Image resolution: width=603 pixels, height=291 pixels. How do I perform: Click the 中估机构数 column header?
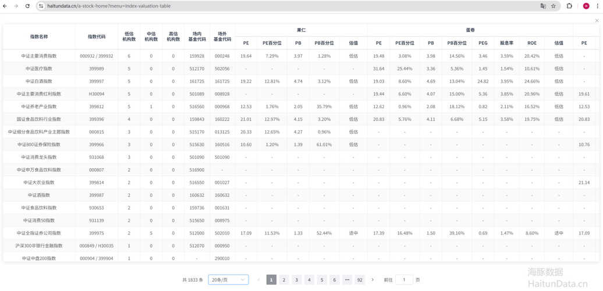click(x=151, y=37)
